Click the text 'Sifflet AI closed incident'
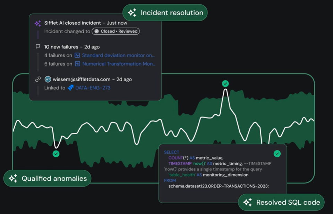 pos(72,23)
